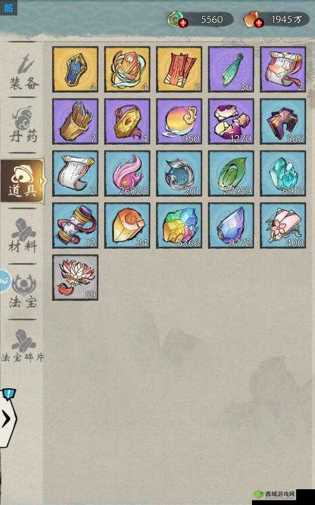Screen dimensions: 315x505
Task: Select the peach orb item with count 950
Action: click(x=179, y=121)
